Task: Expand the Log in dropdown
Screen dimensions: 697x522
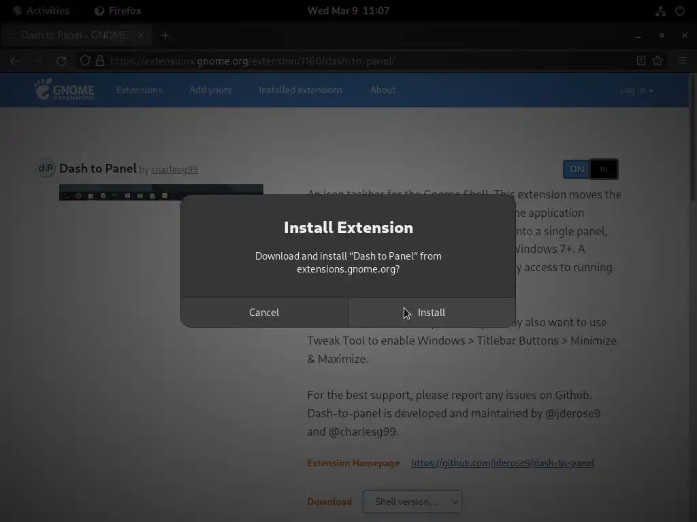Action: coord(636,90)
